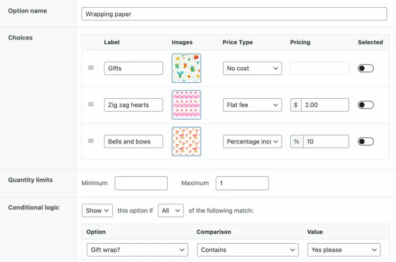Click the drag handle beside Zig zag hearts
Screen dimensions: 396x262
coord(91,105)
